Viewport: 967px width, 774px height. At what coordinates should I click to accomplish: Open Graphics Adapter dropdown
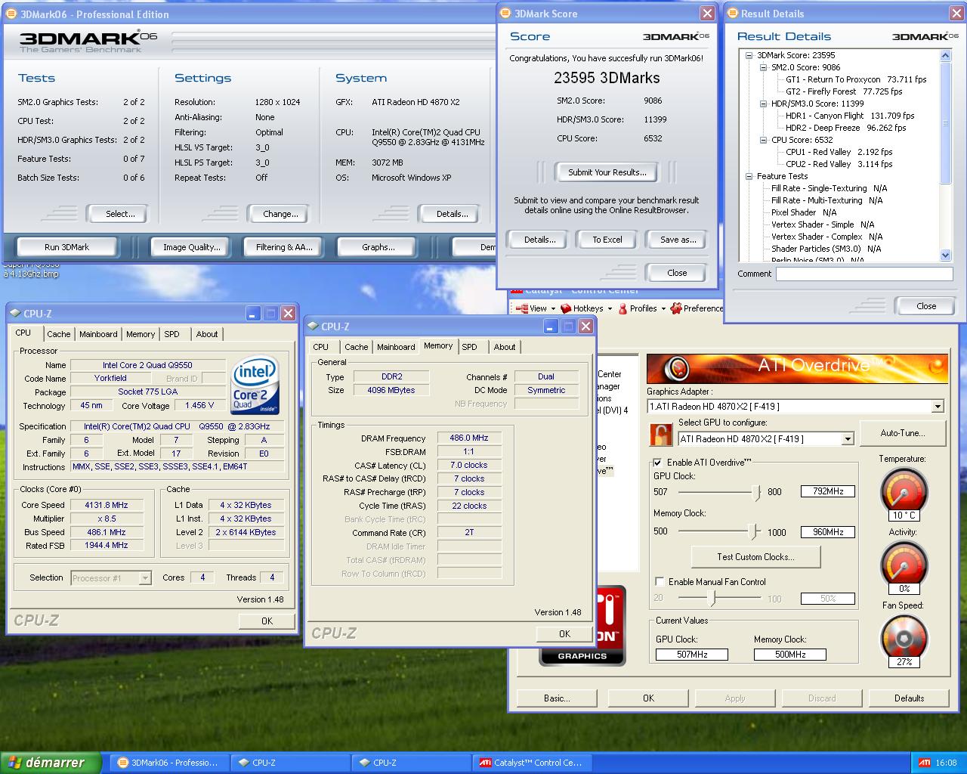coord(938,407)
